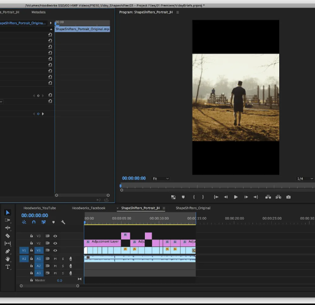Image resolution: width=315 pixels, height=305 pixels.
Task: Step back one frame
Action: click(x=226, y=197)
